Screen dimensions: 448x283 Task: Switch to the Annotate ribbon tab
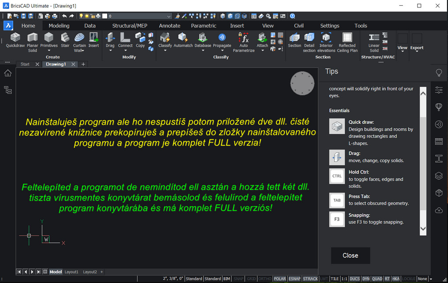[169, 26]
